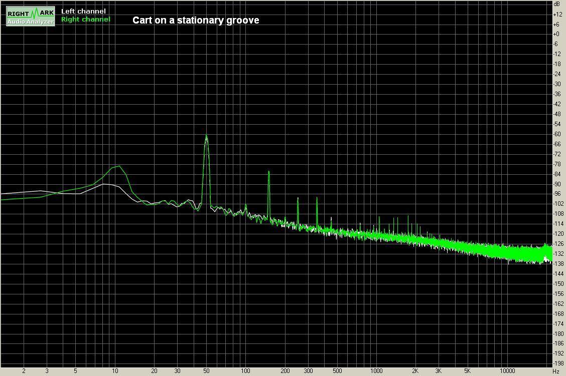Click the "-102" dB axis label
The width and height of the screenshot is (566, 376).
[x=559, y=204]
